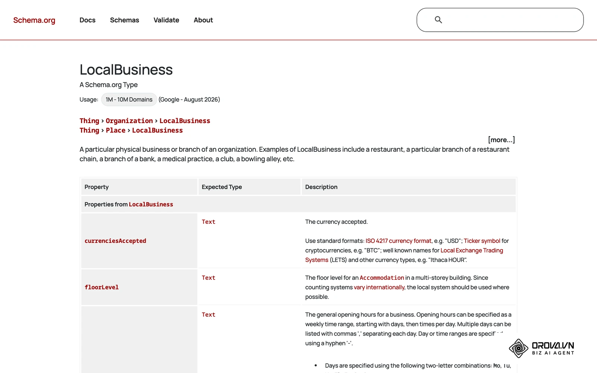The width and height of the screenshot is (597, 373).
Task: Open the About page
Action: tap(203, 20)
